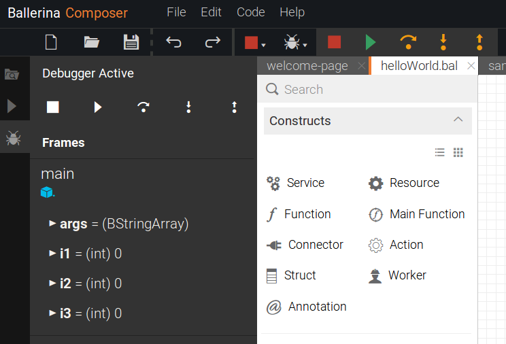Click the green Resume play button in the toolbar

[371, 42]
